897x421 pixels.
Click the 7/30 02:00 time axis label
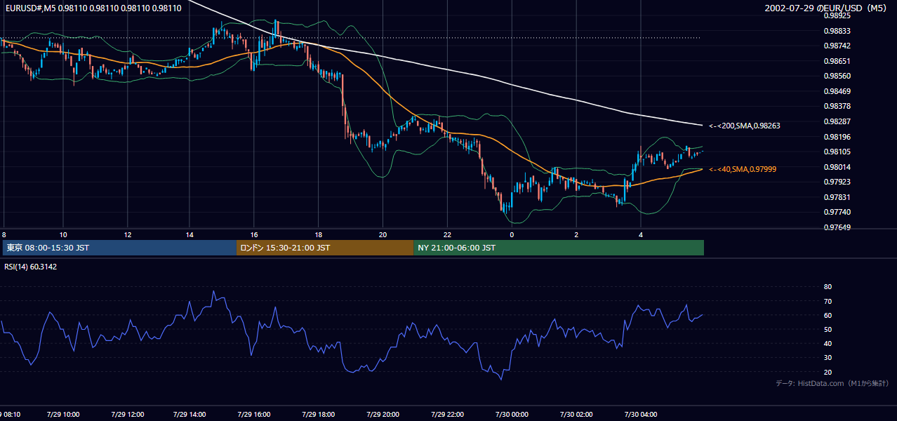point(576,415)
